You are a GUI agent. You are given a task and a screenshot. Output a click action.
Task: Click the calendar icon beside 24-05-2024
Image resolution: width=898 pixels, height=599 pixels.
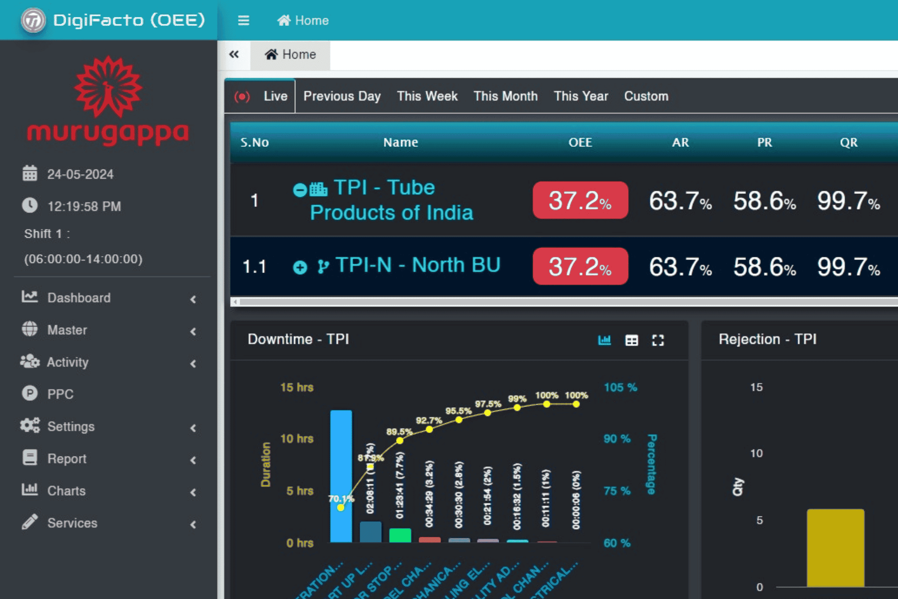coord(30,173)
